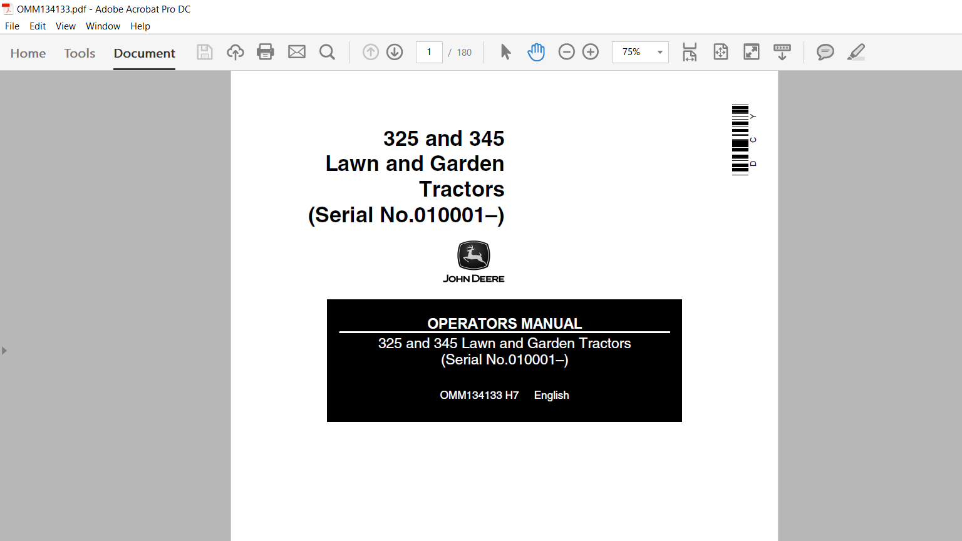Print the document with printer icon

[x=266, y=52]
